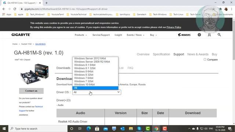Open the Tech-Windows bookmark folder
The width and height of the screenshot is (235, 132).
(x=158, y=14)
